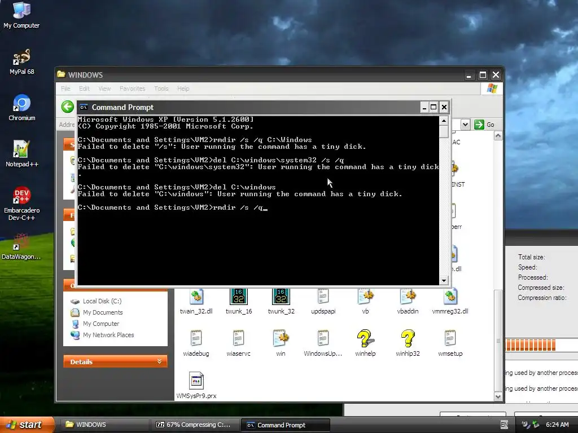Viewport: 578px width, 433px height.
Task: Click the 7-Zip compression progress bar
Action: pyautogui.click(x=541, y=345)
